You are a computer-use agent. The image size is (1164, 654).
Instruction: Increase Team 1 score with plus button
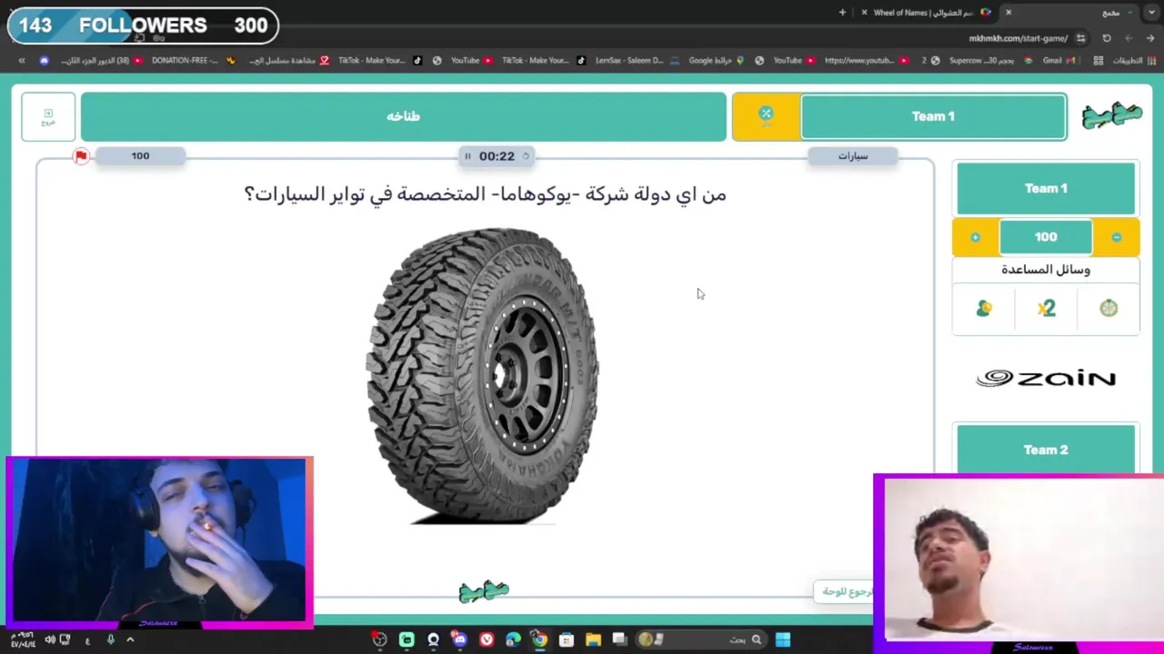tap(976, 237)
